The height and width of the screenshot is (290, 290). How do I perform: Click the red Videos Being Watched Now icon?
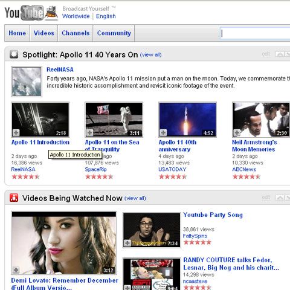point(14,198)
